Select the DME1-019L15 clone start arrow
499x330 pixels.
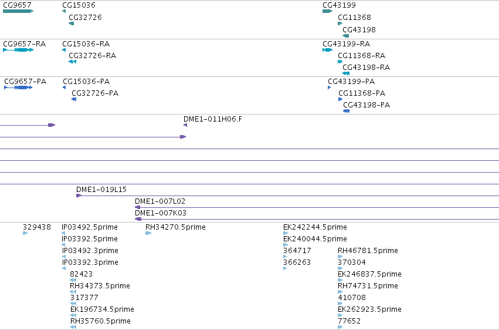[x=79, y=196]
